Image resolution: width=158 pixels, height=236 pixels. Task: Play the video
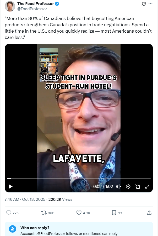(x=11, y=187)
